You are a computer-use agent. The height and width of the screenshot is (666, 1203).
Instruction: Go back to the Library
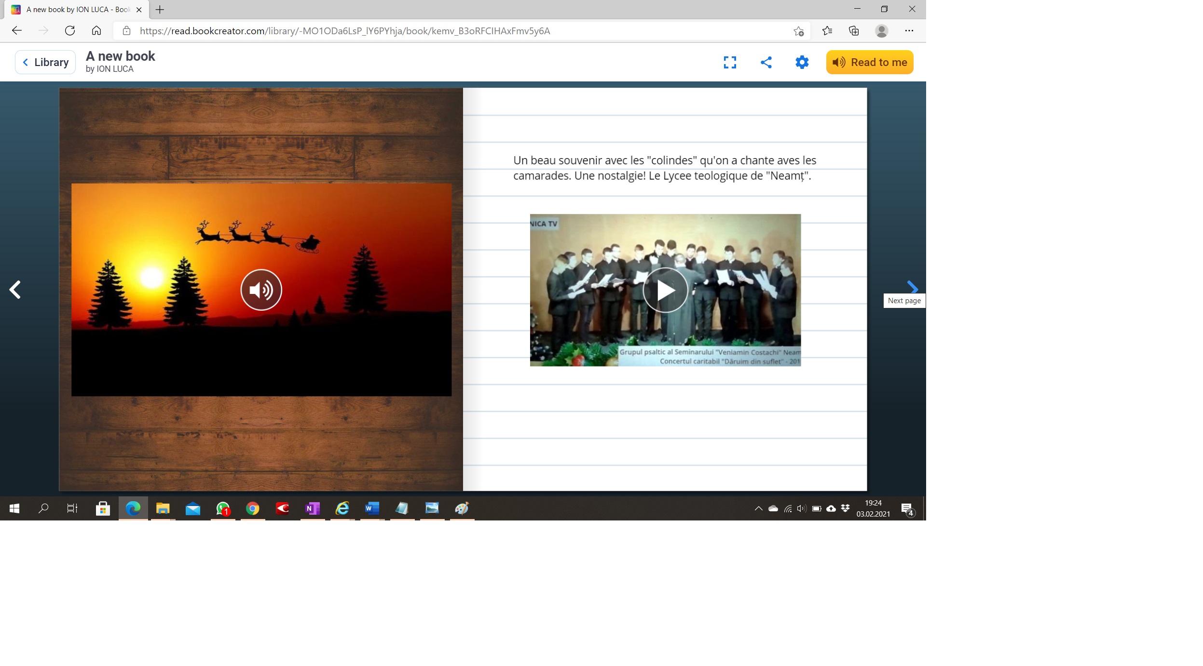[x=45, y=62]
